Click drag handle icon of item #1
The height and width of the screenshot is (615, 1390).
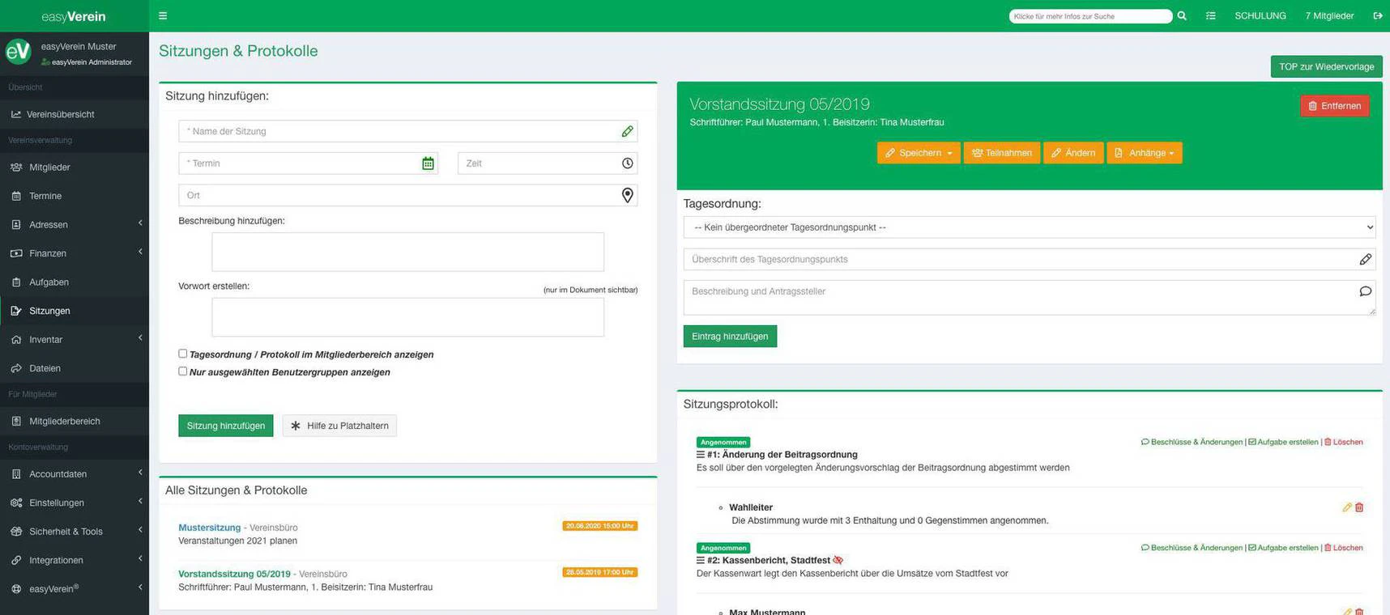(701, 455)
